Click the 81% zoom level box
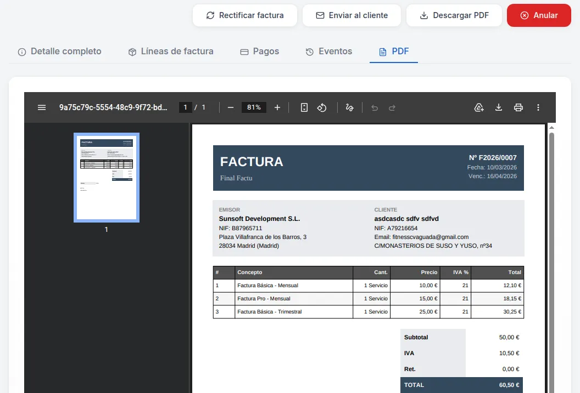Viewport: 580px width, 393px height. click(x=254, y=107)
